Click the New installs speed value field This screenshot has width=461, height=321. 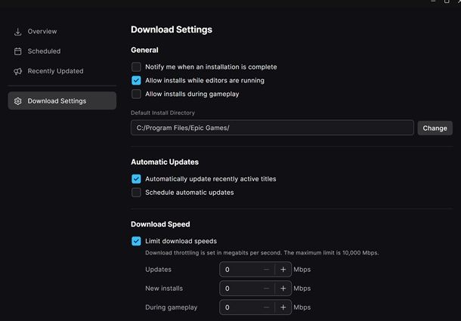pyautogui.click(x=240, y=289)
